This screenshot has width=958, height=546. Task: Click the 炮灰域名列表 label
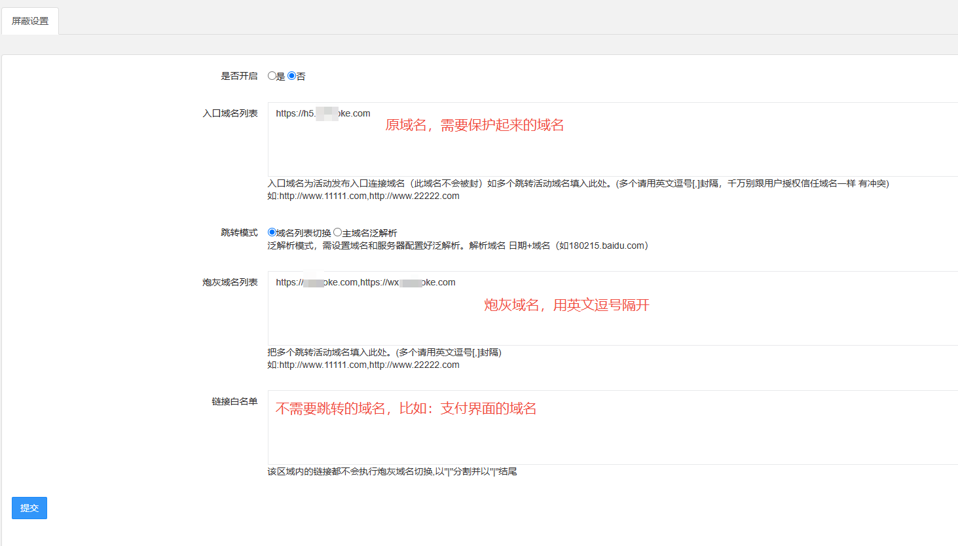tap(230, 282)
